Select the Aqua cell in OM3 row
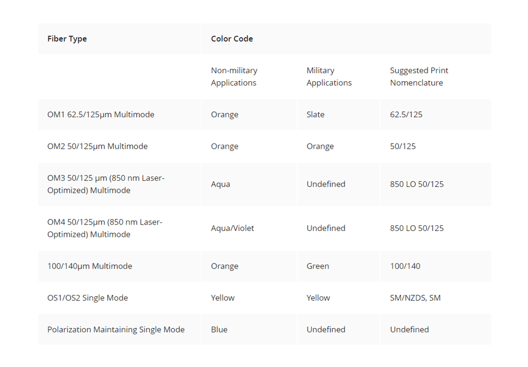 coord(221,184)
